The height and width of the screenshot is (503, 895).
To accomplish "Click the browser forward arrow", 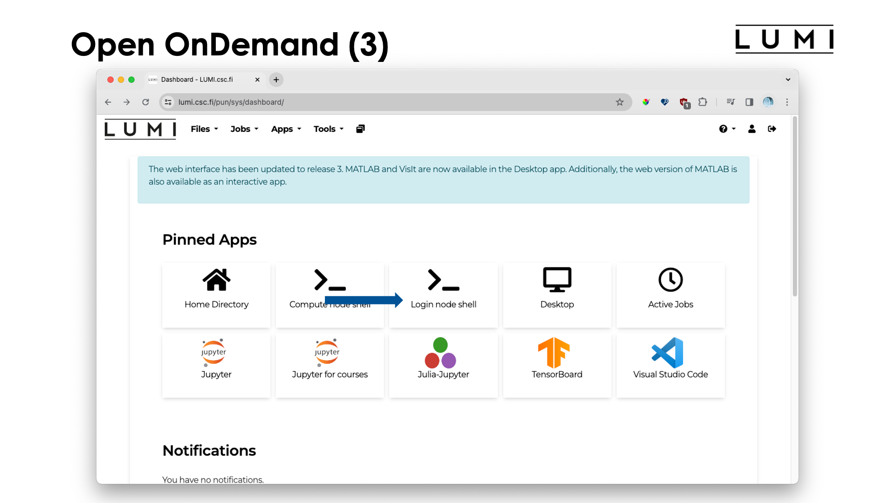I will point(127,102).
